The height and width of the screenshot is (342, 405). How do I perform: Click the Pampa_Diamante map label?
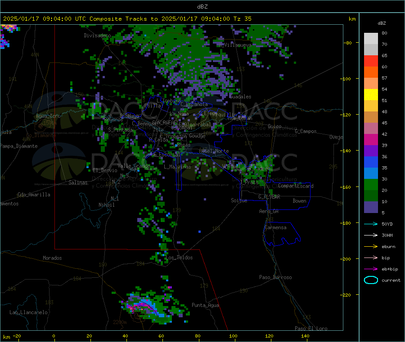point(19,146)
